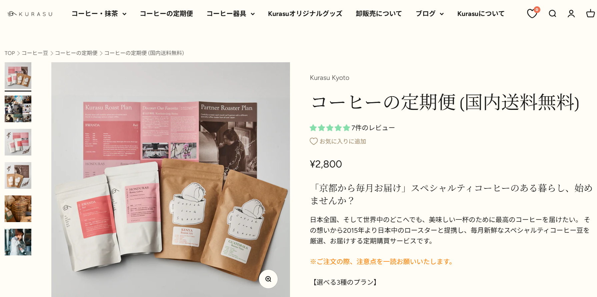This screenshot has height=297, width=597.
Task: Open the account user icon
Action: [x=571, y=14]
